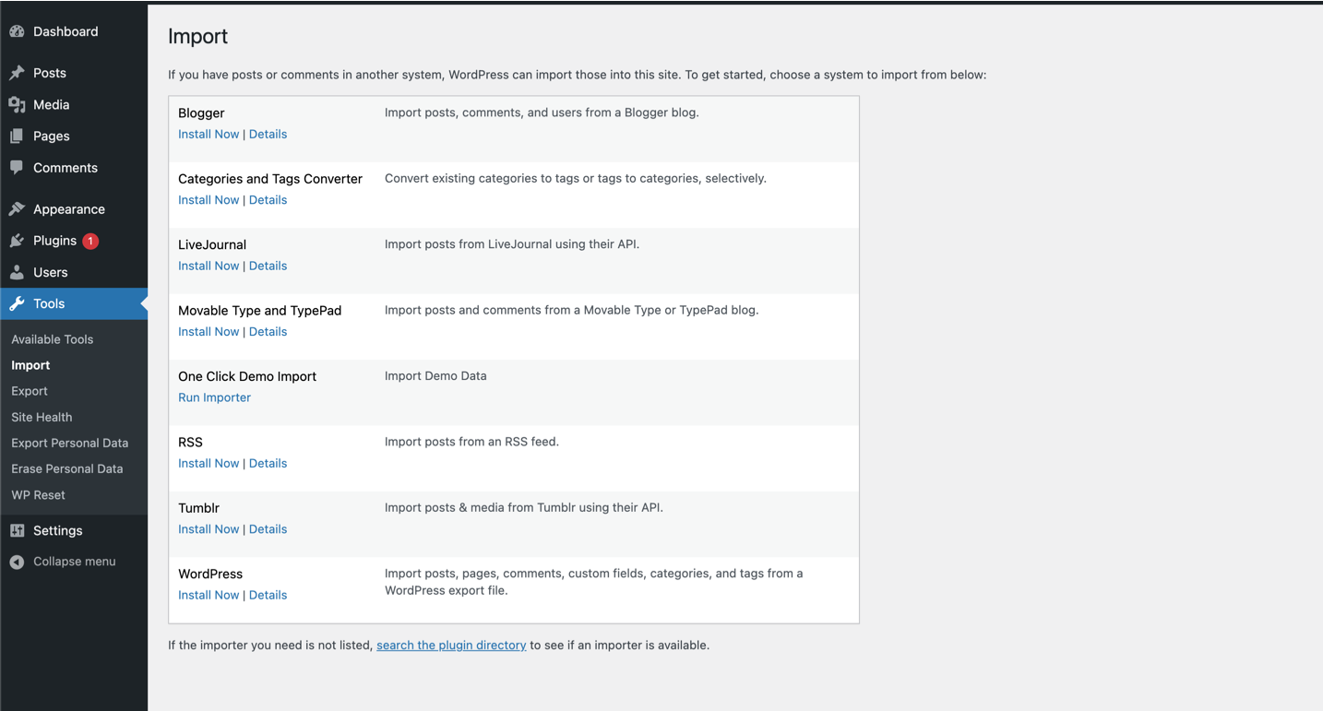
Task: Click the Pages icon in sidebar
Action: coord(17,136)
